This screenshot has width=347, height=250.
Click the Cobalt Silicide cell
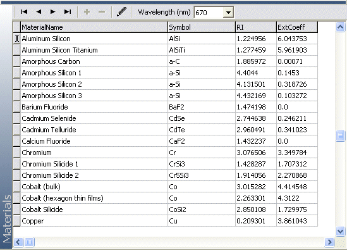pos(94,209)
